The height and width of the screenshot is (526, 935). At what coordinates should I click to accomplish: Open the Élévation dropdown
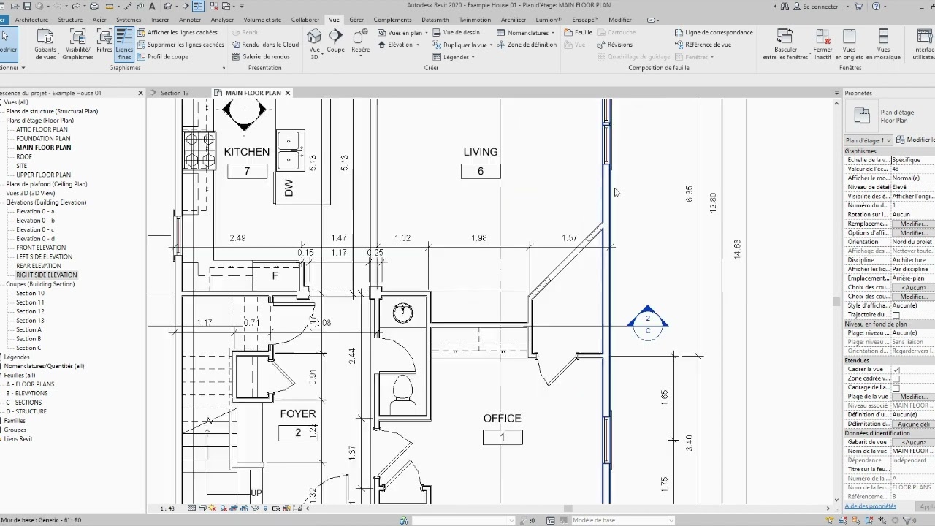pos(399,45)
